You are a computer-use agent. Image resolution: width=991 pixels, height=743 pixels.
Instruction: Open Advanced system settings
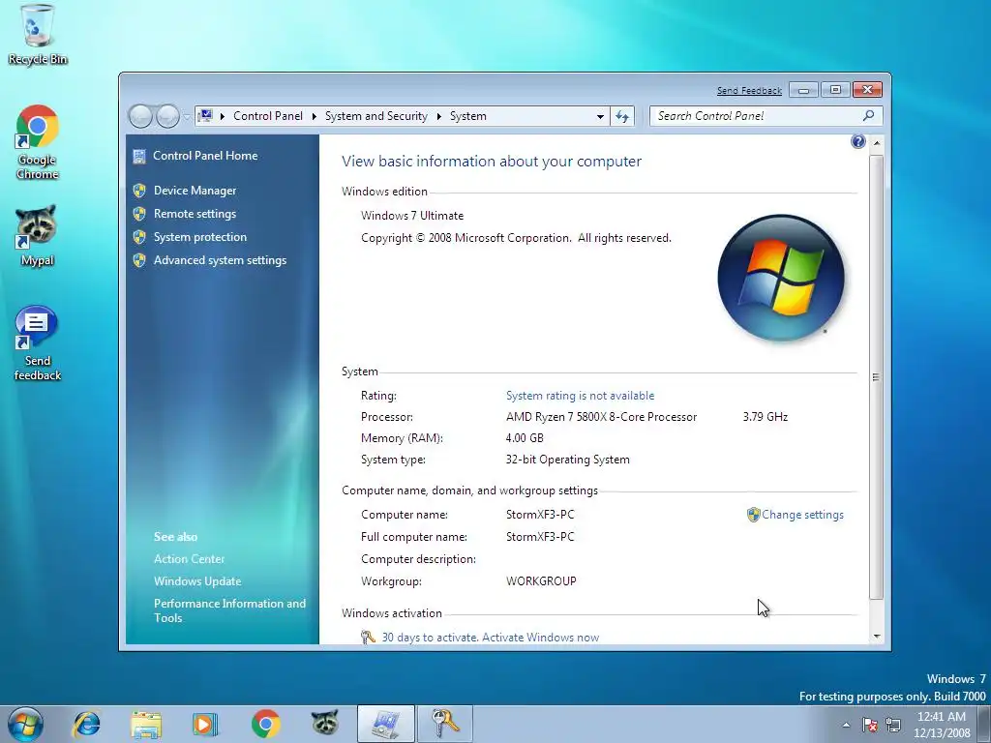point(220,260)
